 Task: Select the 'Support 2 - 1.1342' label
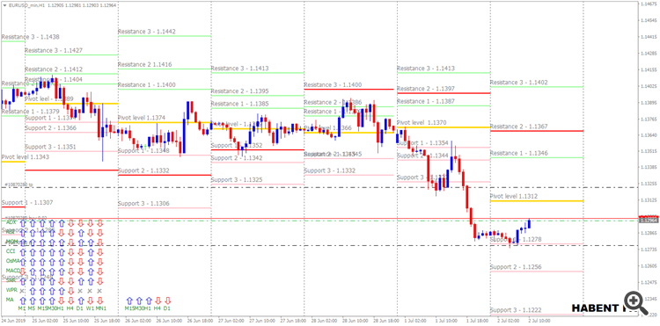(237, 158)
